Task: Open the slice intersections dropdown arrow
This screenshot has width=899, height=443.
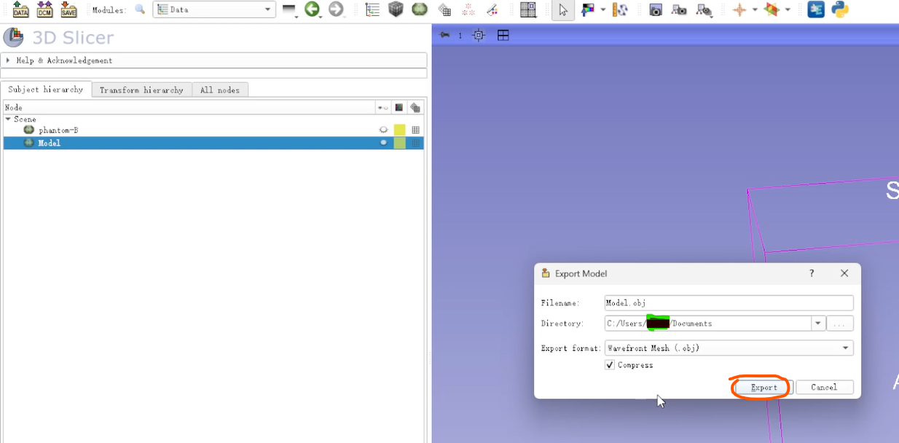Action: (788, 9)
